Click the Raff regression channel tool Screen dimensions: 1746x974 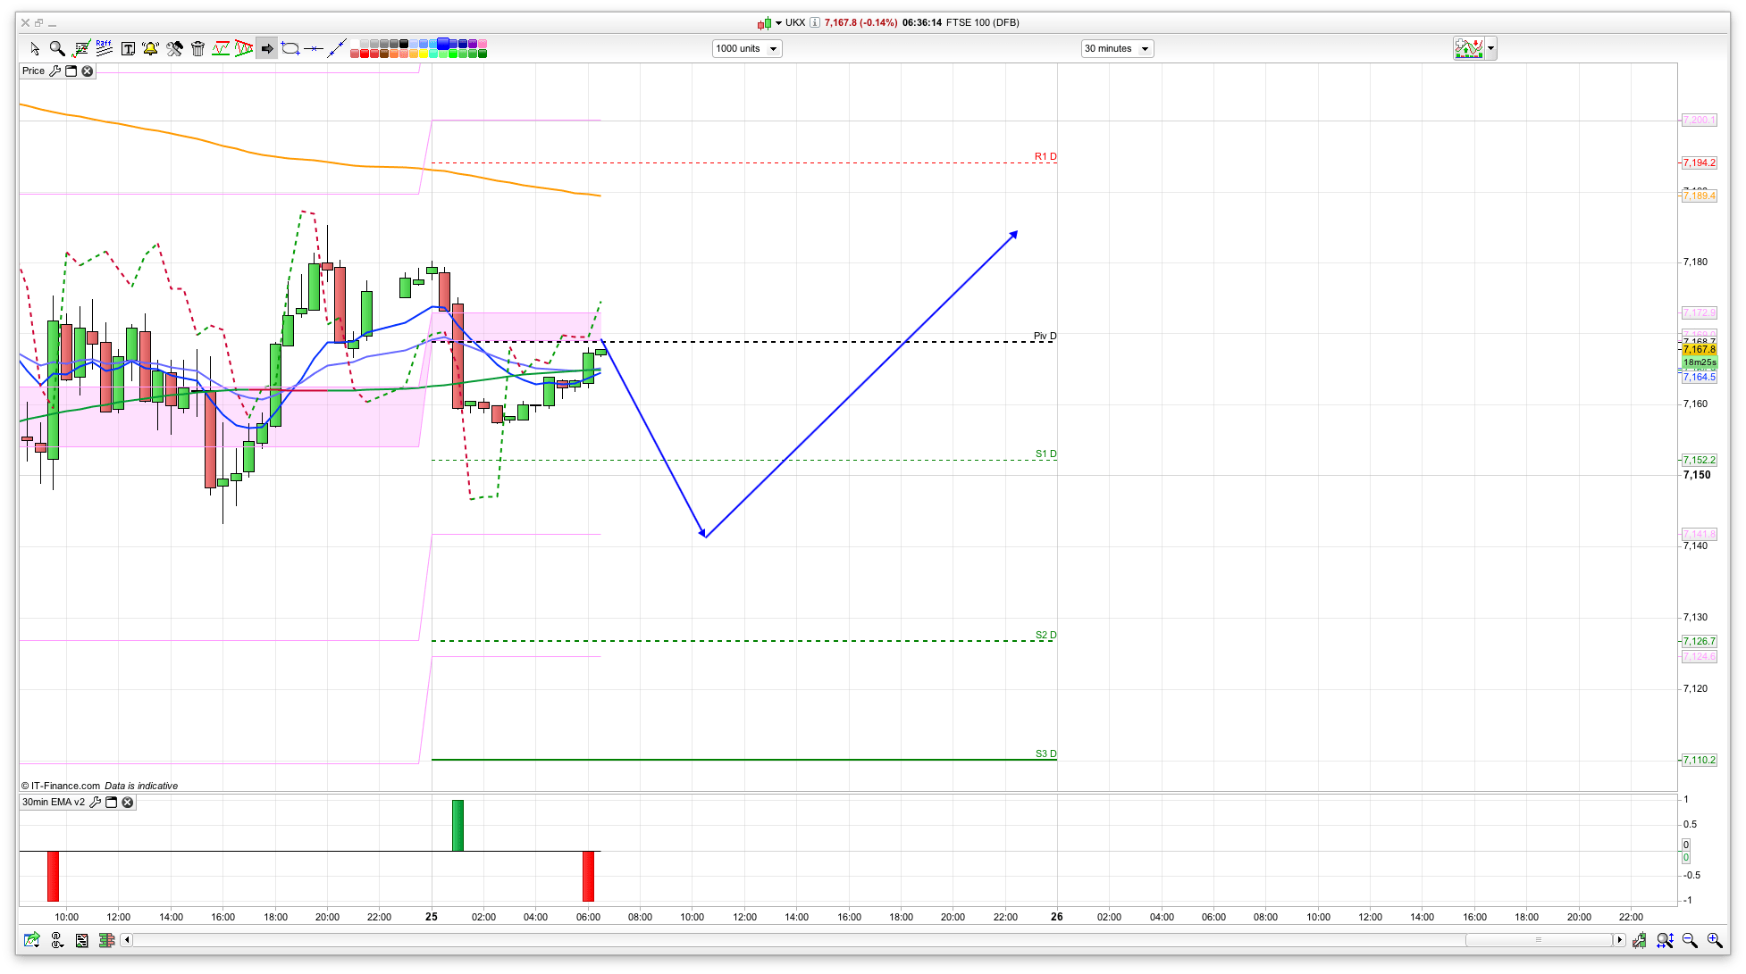point(104,48)
